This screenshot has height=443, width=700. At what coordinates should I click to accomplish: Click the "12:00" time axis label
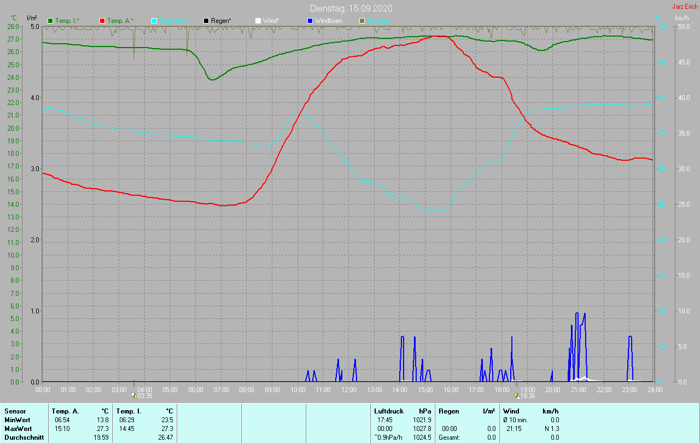coord(349,390)
